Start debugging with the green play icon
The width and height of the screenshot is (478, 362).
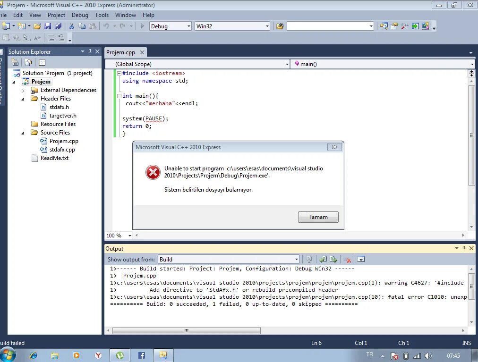[142, 26]
